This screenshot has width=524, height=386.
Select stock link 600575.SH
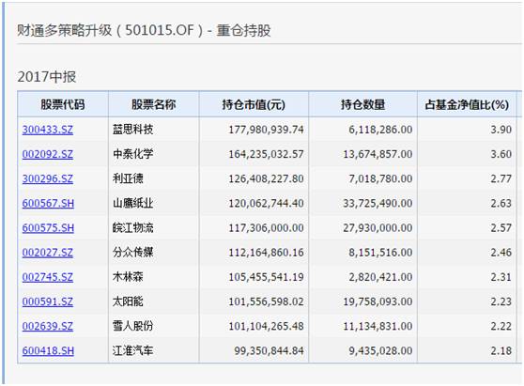click(x=48, y=228)
